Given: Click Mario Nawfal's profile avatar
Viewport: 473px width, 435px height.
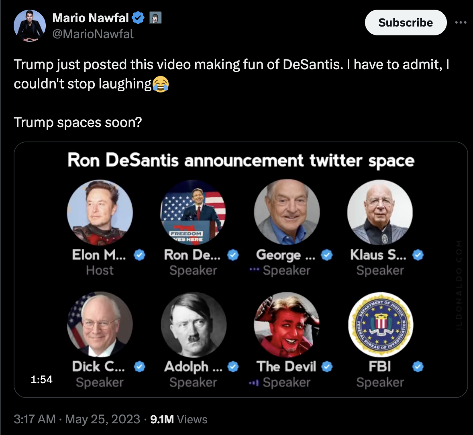Looking at the screenshot, I should [30, 26].
